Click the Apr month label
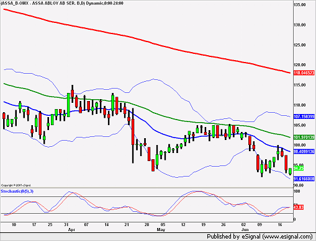 coord(71,230)
